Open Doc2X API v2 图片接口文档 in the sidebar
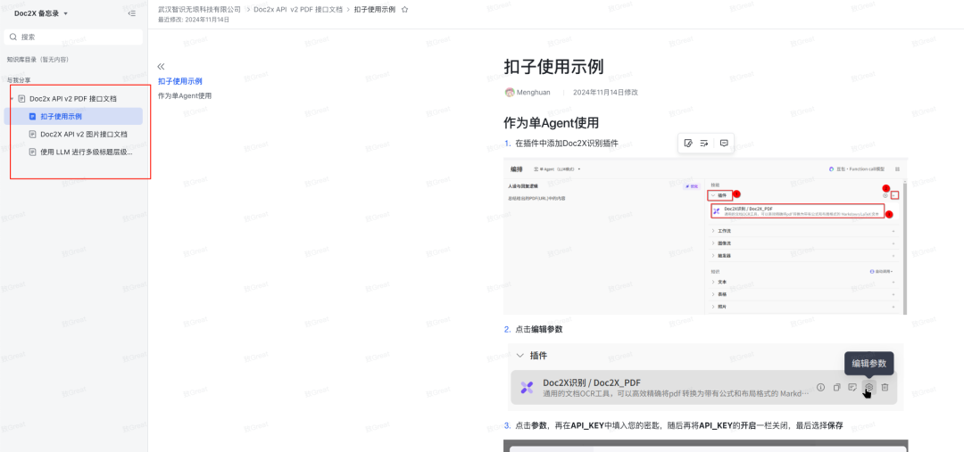The width and height of the screenshot is (964, 452). [84, 134]
